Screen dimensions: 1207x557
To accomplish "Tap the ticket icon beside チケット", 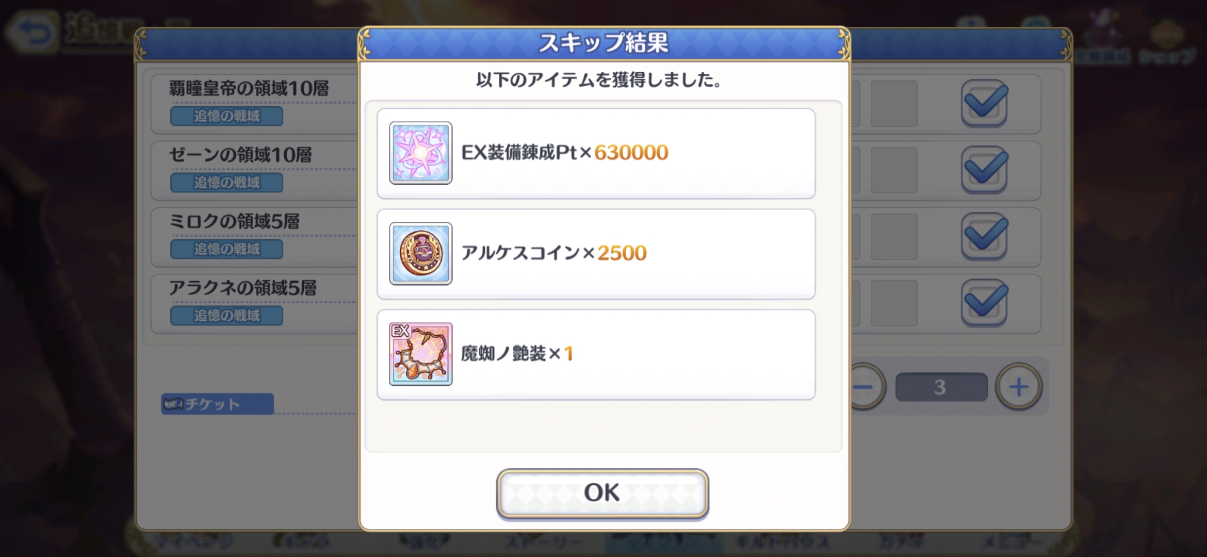I will (x=173, y=404).
